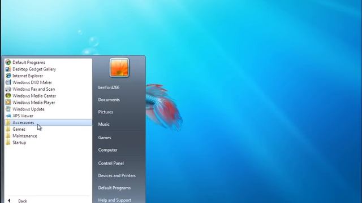The image size is (362, 203).
Task: Expand the Games folder label
Action: (x=19, y=129)
